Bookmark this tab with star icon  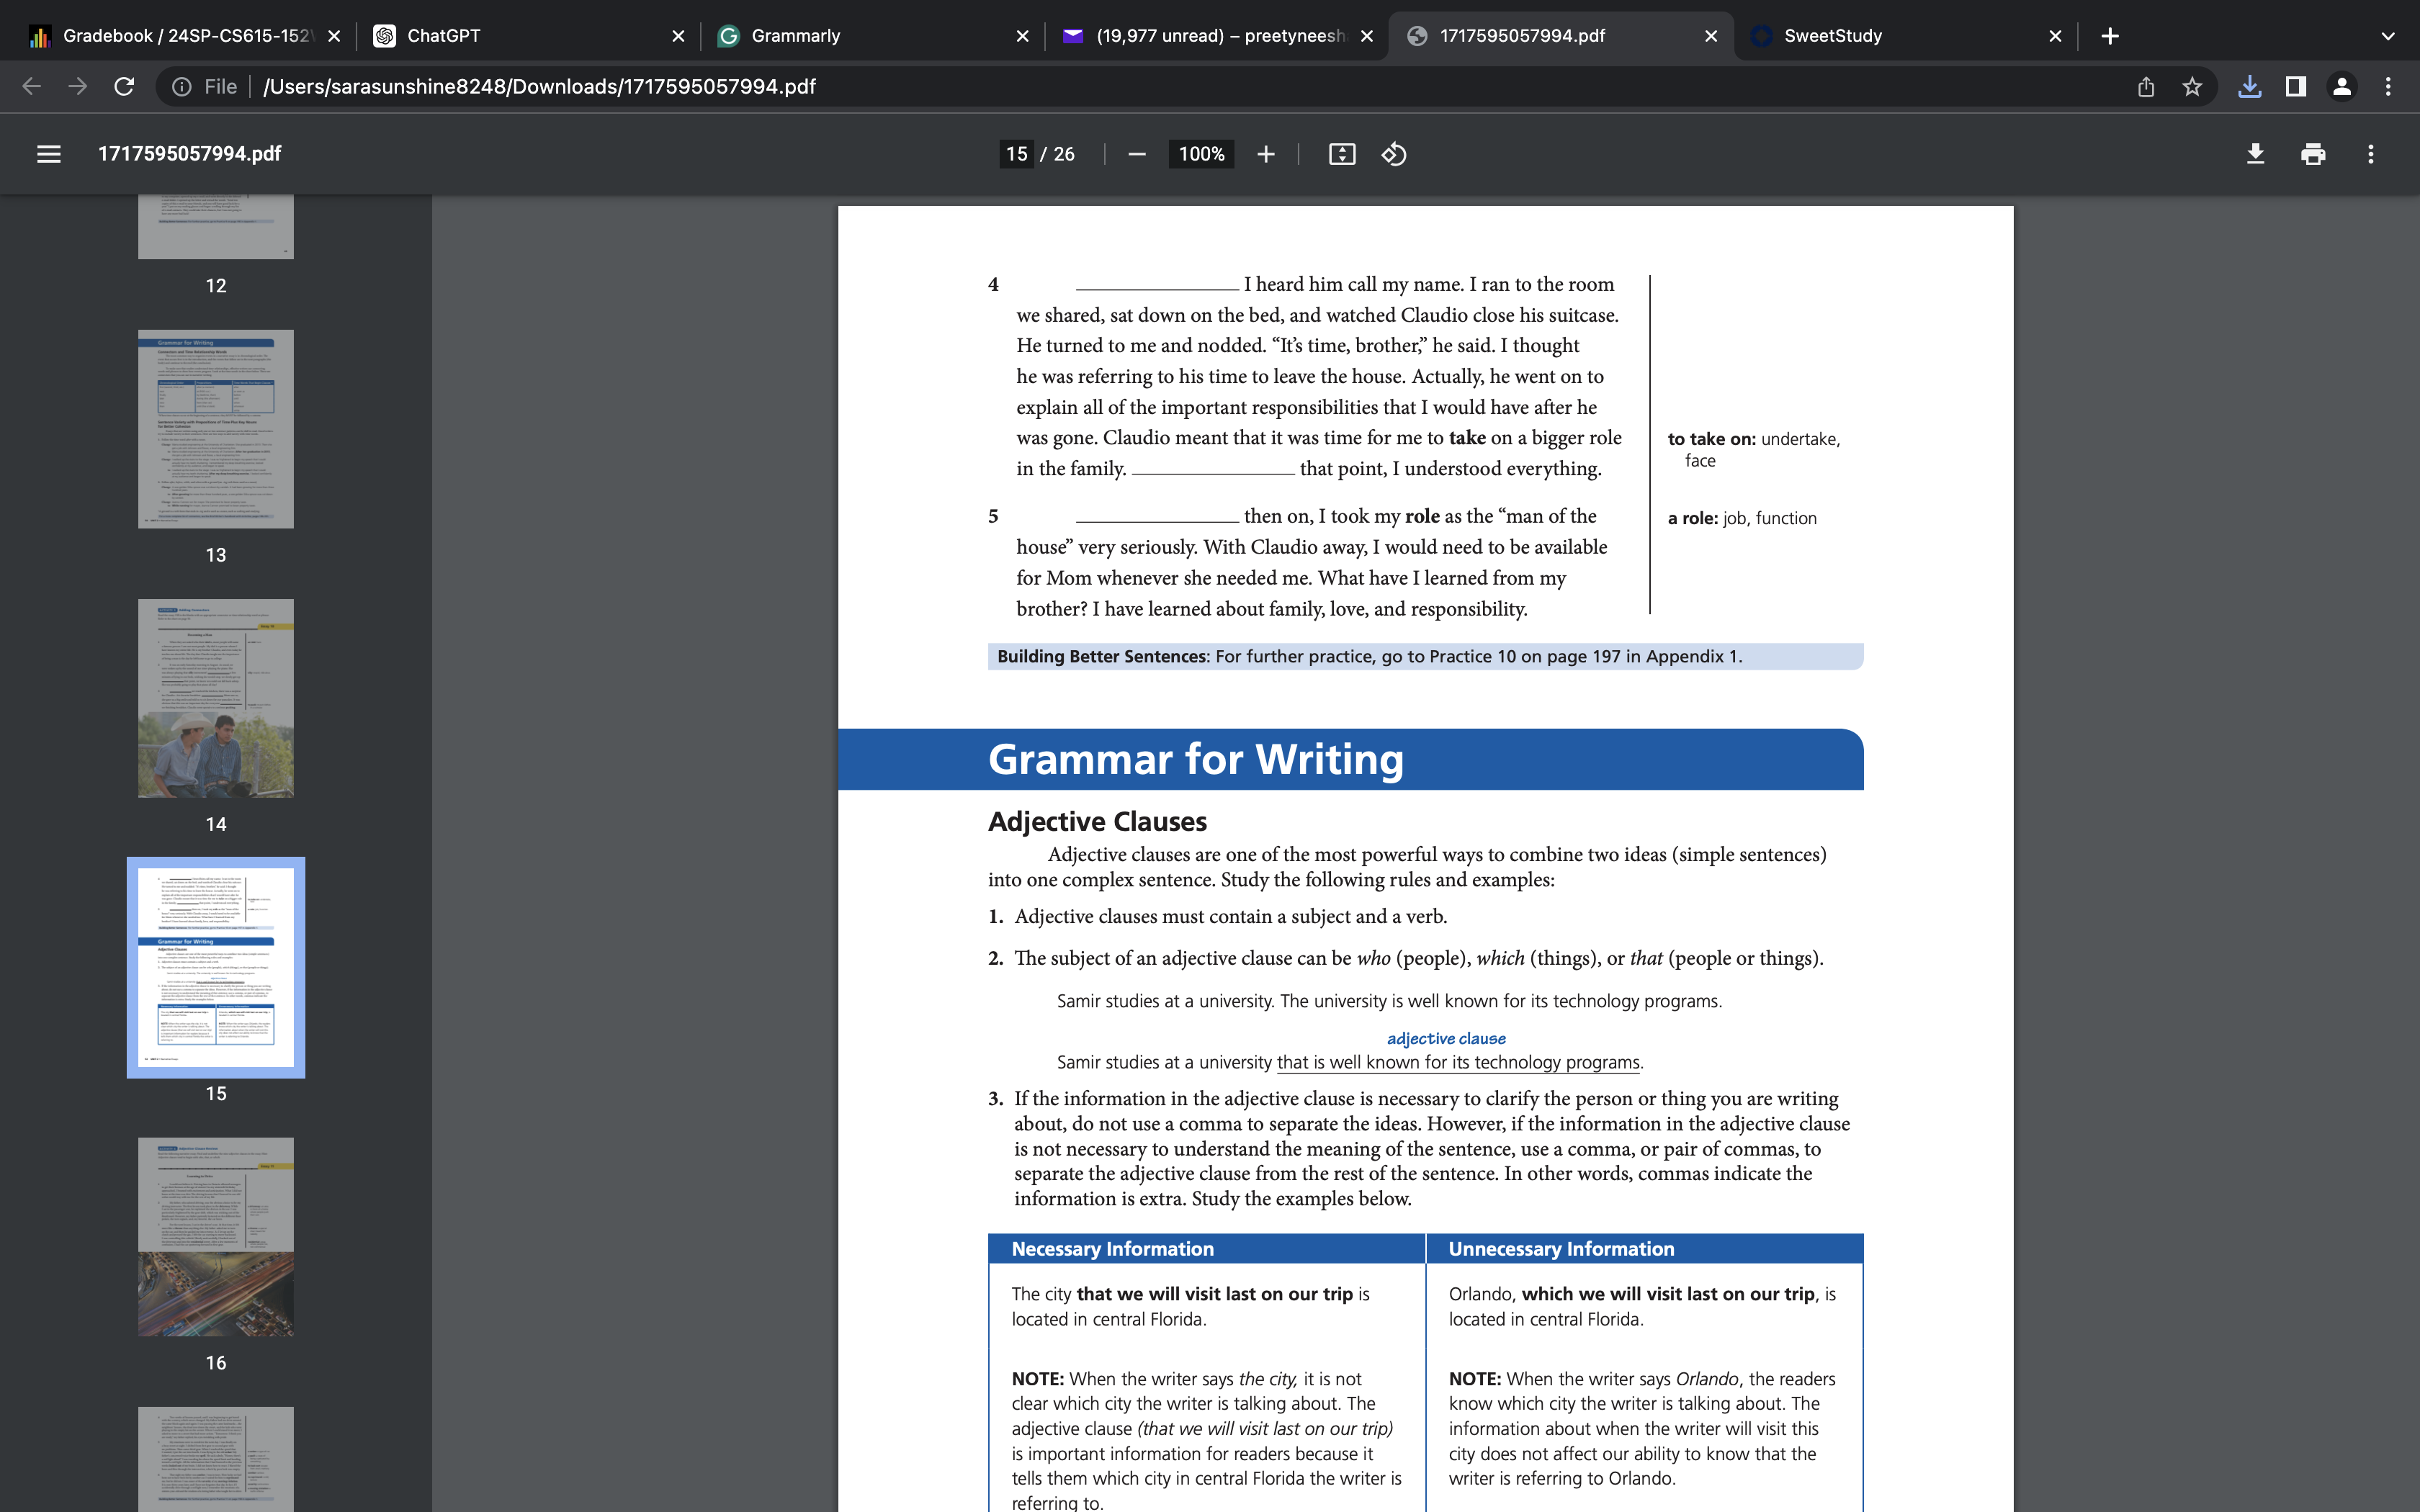2192,87
